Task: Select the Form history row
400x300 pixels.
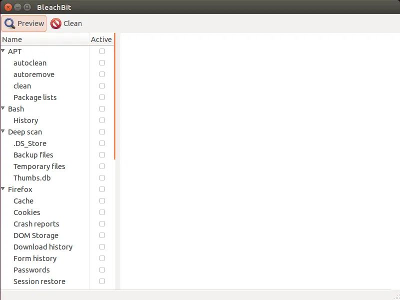Action: click(35, 258)
